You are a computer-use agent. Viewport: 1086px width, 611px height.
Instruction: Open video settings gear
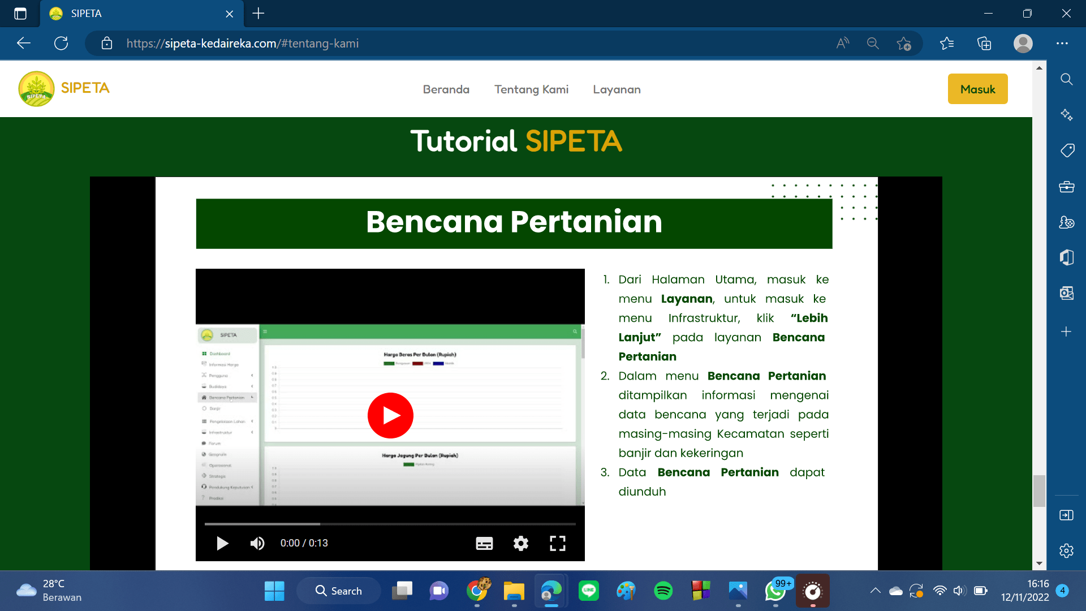pos(520,543)
